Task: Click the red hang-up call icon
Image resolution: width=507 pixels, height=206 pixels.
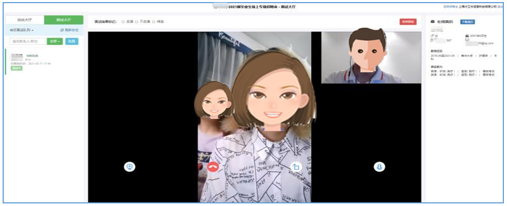Action: (213, 167)
